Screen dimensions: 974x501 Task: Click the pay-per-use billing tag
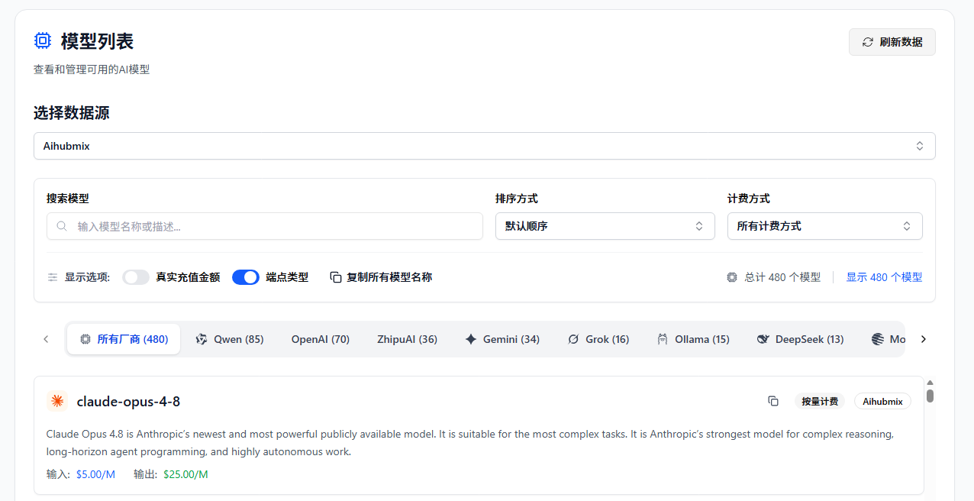(820, 401)
